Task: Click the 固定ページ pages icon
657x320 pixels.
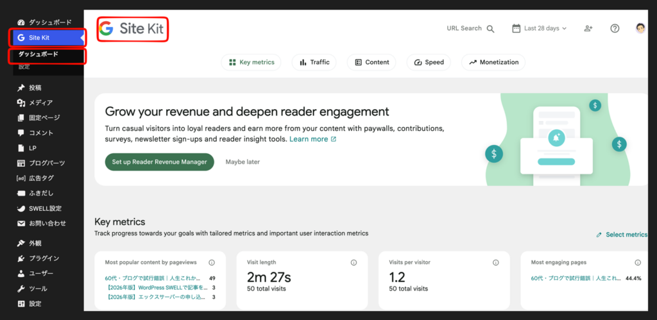Action: click(x=21, y=118)
